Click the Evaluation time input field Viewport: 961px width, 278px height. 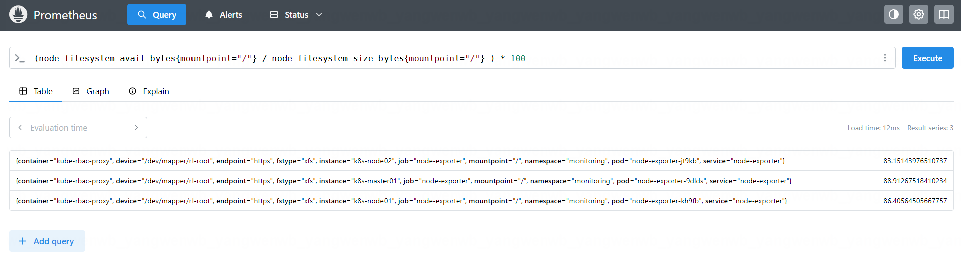point(78,128)
